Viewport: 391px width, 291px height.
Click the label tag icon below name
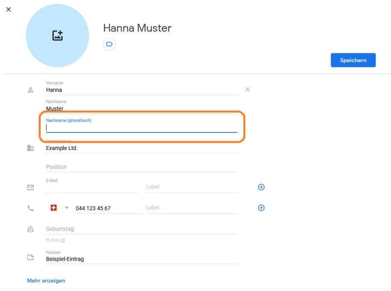(109, 44)
